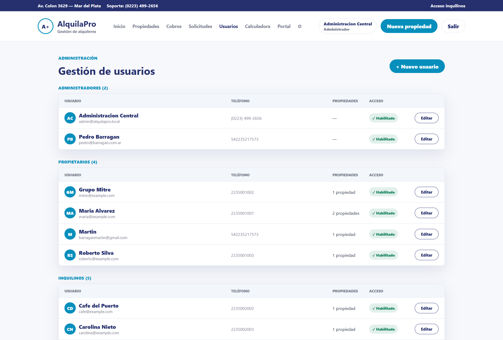Click Habilitado badge for Grupo Mitre
Image resolution: width=503 pixels, height=340 pixels.
(x=384, y=192)
